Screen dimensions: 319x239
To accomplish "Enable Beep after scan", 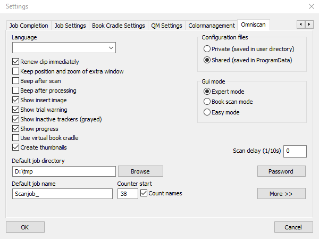I will (15, 81).
